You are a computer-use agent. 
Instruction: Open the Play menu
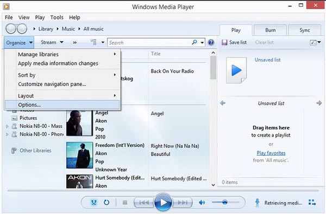(40, 17)
